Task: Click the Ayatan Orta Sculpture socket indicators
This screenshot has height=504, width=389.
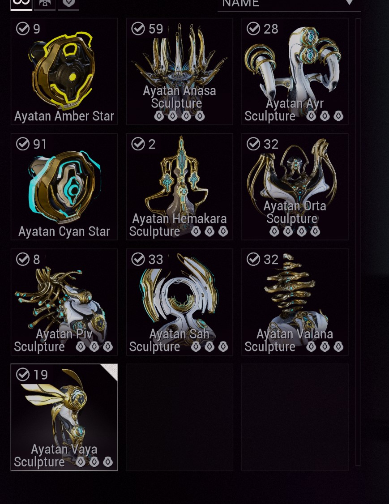Action: (295, 231)
